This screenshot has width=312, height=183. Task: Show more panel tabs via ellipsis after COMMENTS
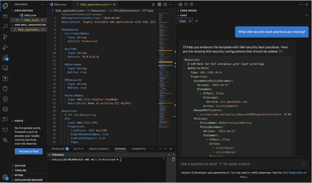(x=151, y=149)
